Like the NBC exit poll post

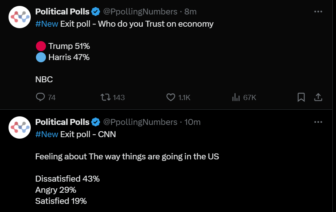pos(171,97)
